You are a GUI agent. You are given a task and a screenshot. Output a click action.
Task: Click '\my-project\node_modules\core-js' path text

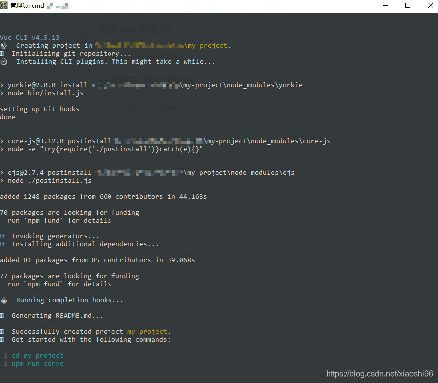267,141
